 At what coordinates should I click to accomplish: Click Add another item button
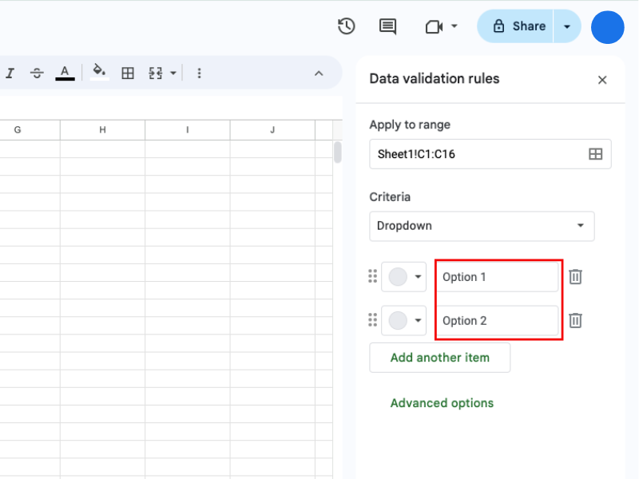coord(439,358)
